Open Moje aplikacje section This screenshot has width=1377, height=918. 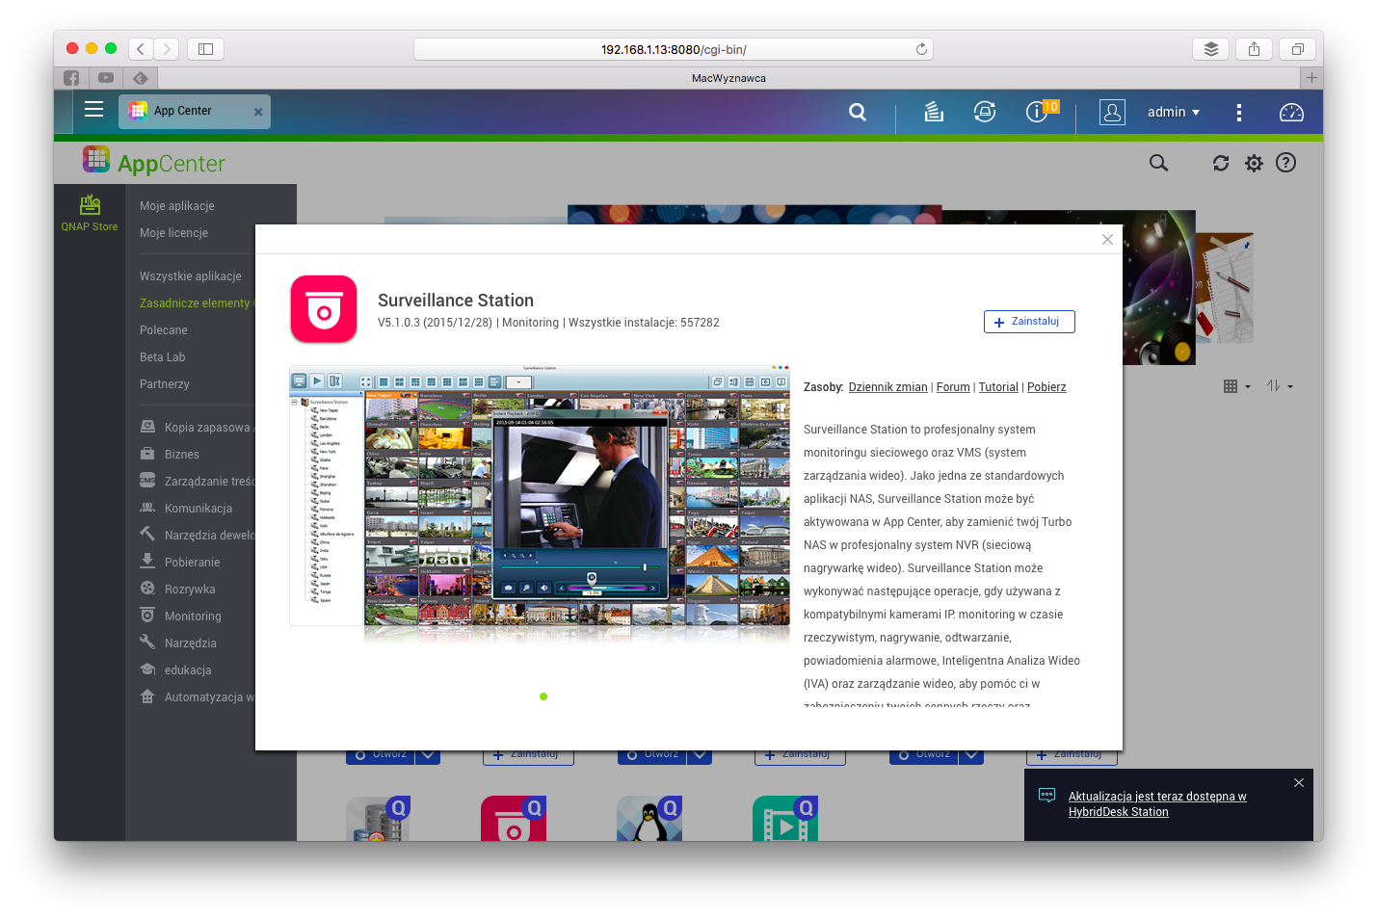point(177,206)
